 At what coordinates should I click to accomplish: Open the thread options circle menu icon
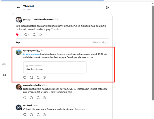(x=107, y=7)
